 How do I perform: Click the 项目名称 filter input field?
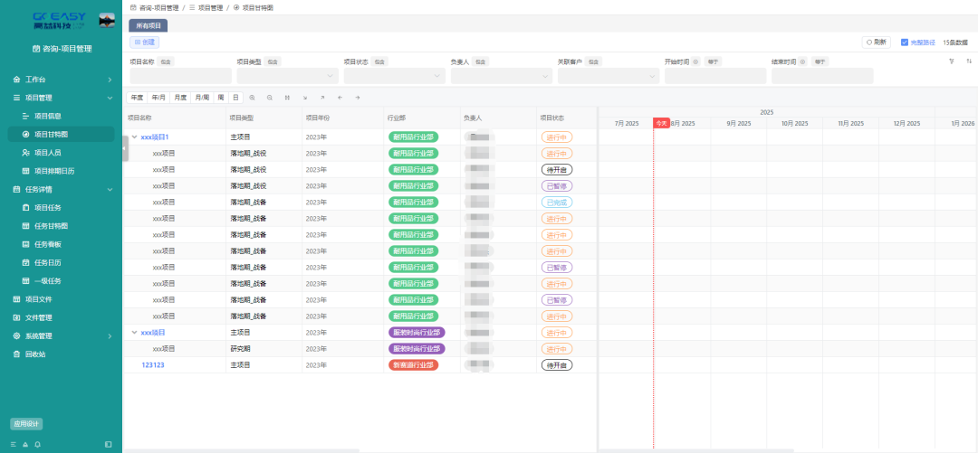click(x=180, y=76)
